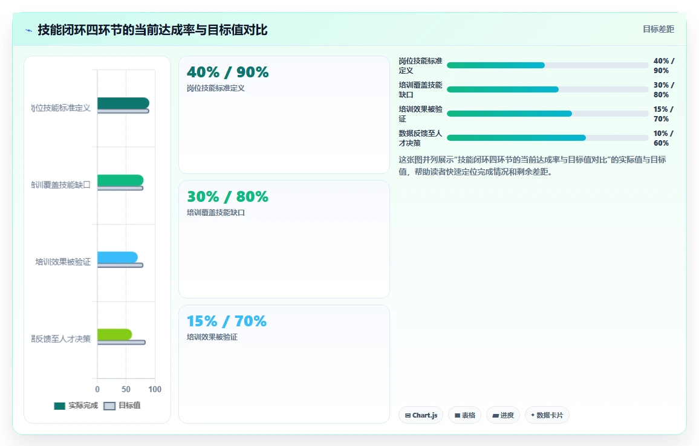Click the 40% / 90% progress row value
Screen dimensions: 699x446
point(664,65)
